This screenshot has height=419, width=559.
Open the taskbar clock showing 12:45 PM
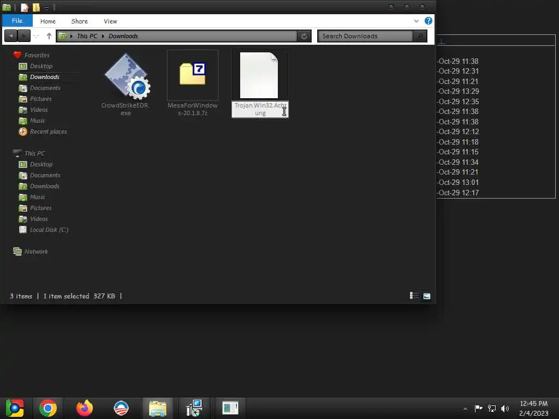[x=534, y=408]
